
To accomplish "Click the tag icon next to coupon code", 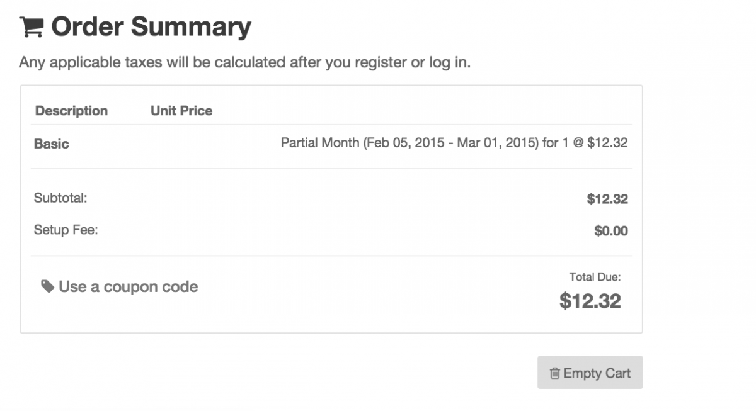I will click(47, 287).
